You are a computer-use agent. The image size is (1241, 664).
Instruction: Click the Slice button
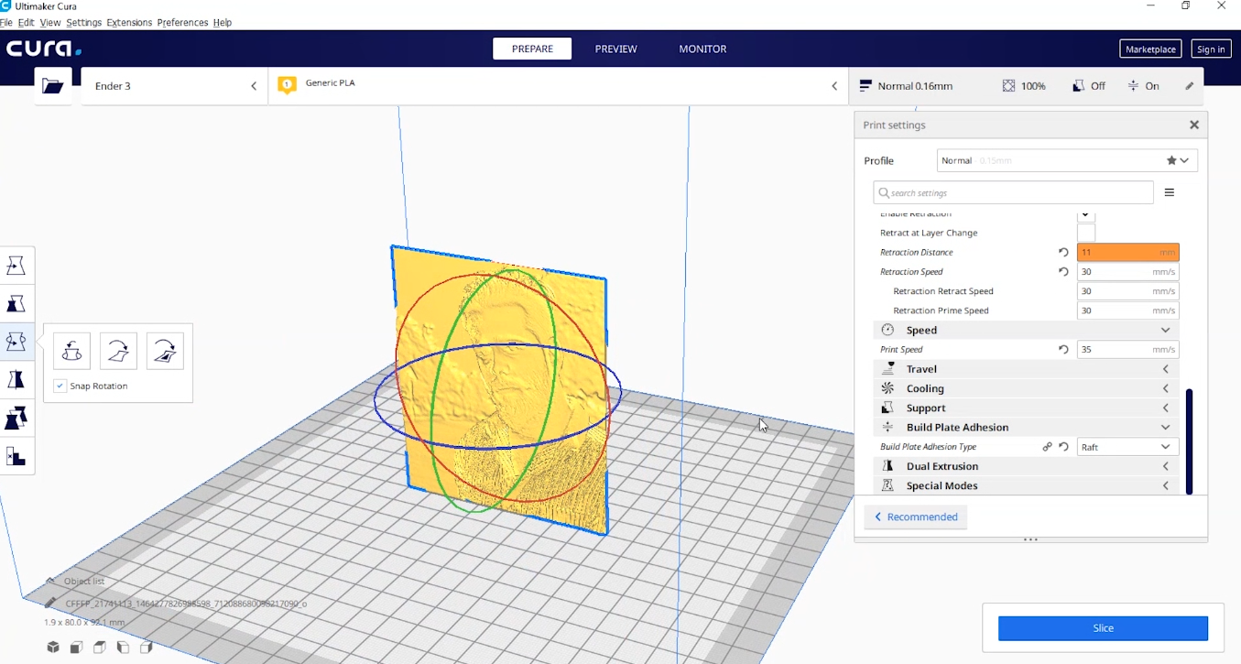tap(1103, 628)
